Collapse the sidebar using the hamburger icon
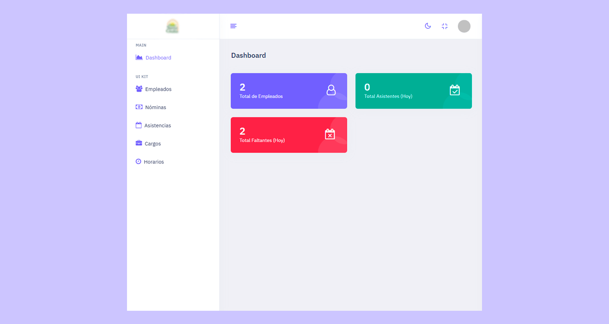The height and width of the screenshot is (324, 609). coord(233,26)
